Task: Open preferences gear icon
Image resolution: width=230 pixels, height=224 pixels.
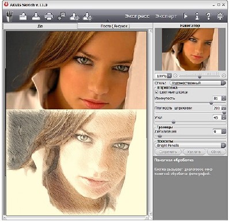Action: [220, 16]
